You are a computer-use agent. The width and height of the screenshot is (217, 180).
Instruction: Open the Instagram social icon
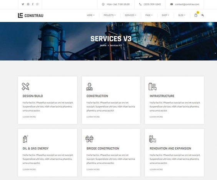coord(37,4)
